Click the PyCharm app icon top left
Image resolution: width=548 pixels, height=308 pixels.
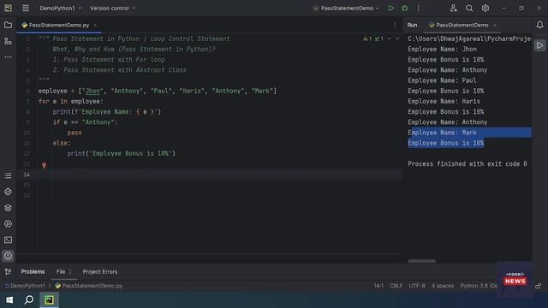pyautogui.click(x=8, y=8)
